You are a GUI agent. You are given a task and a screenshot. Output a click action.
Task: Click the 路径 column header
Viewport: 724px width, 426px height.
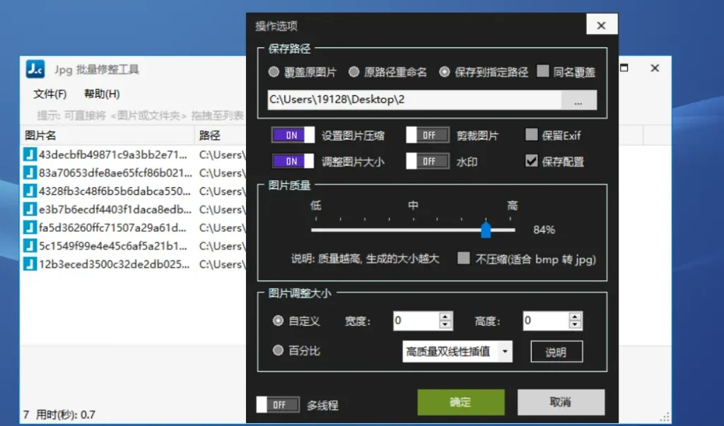(x=221, y=135)
